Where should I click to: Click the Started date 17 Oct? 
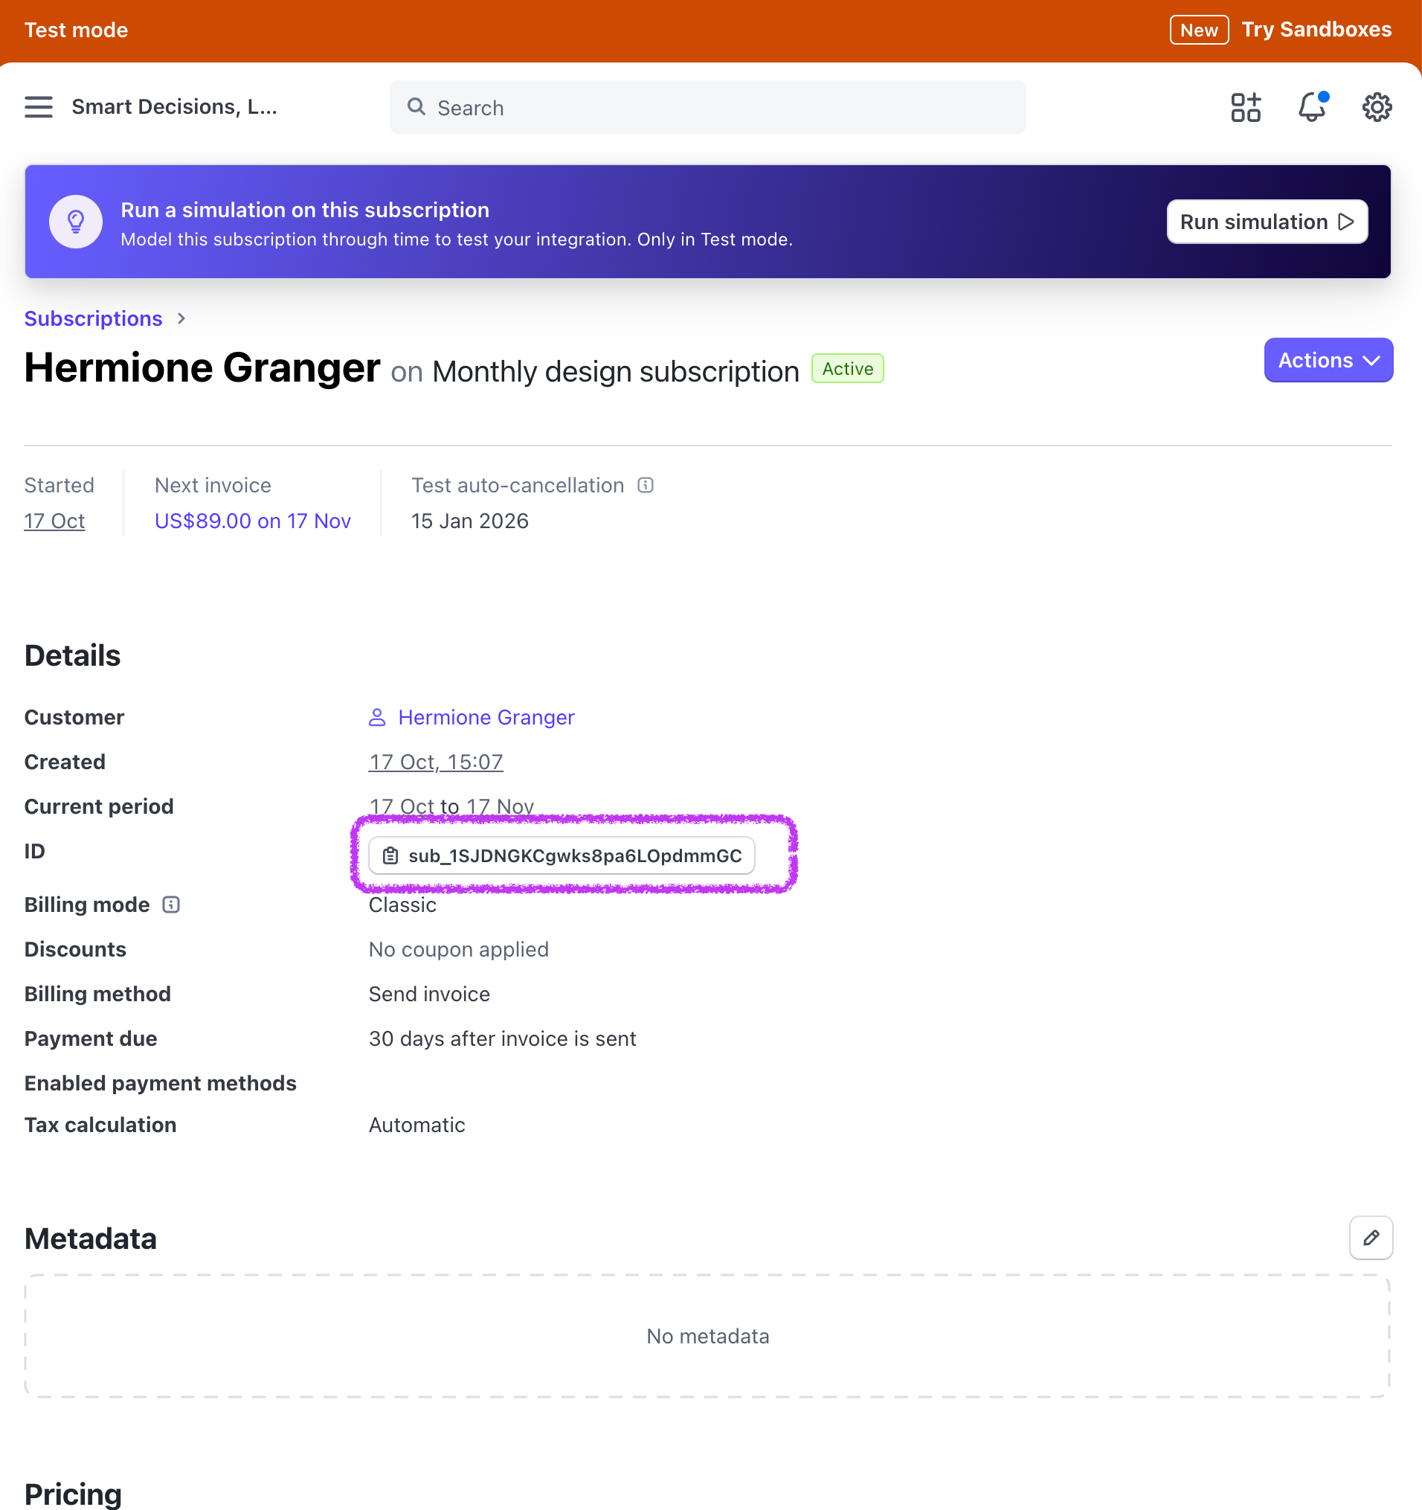pos(55,521)
